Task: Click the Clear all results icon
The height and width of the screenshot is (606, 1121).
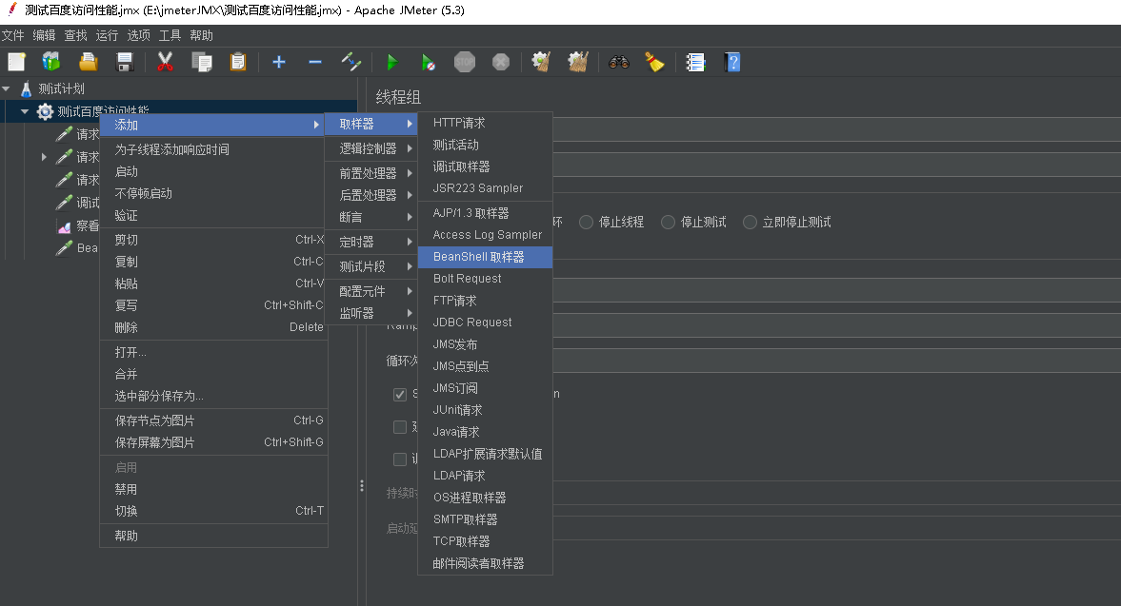Action: coord(578,62)
